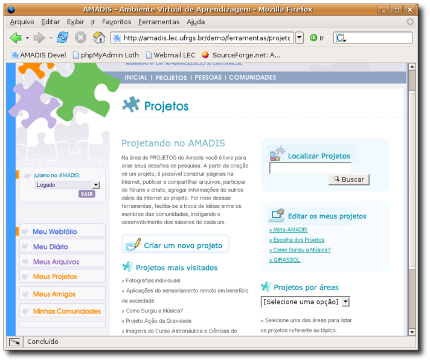Click the Projetos por áreas puzzle icon
Viewport: 430px width, 362px height.
pos(266,287)
